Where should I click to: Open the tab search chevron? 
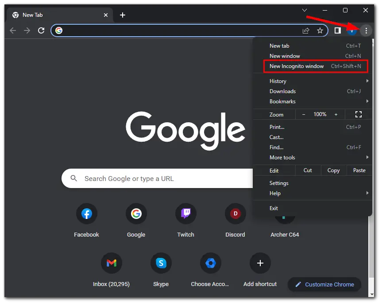click(x=304, y=10)
